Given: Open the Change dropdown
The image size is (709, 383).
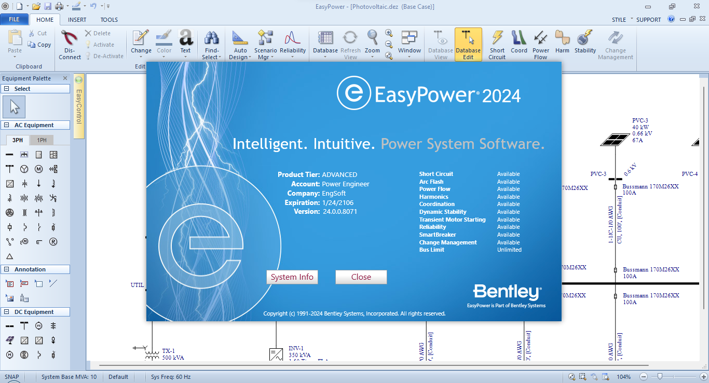Looking at the screenshot, I should [141, 45].
